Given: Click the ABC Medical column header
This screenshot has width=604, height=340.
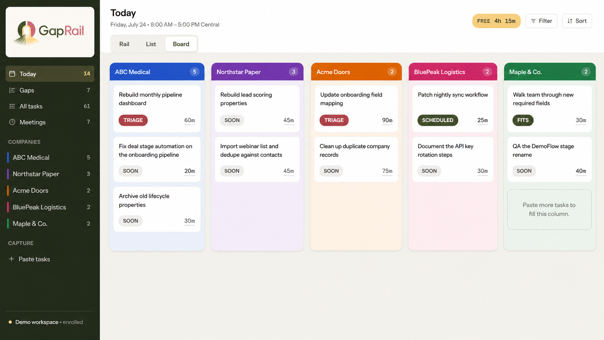Looking at the screenshot, I should [x=157, y=72].
